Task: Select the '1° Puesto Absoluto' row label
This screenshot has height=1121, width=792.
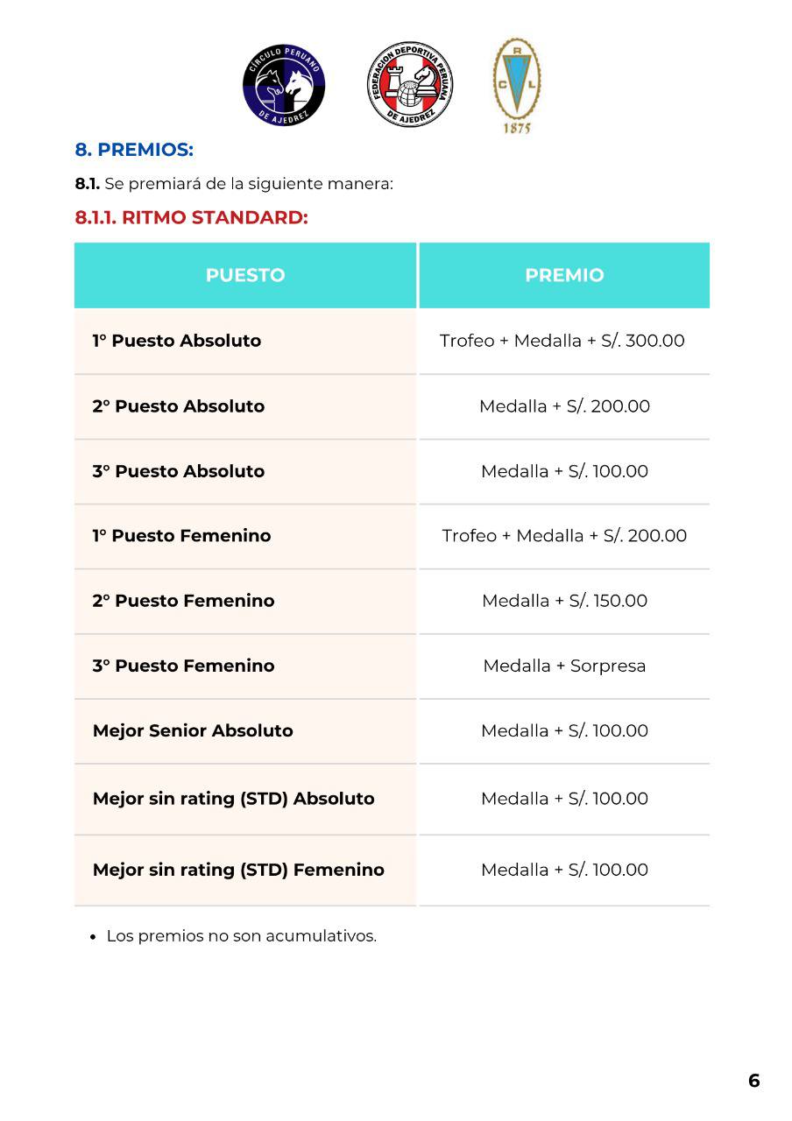Action: pyautogui.click(x=177, y=341)
